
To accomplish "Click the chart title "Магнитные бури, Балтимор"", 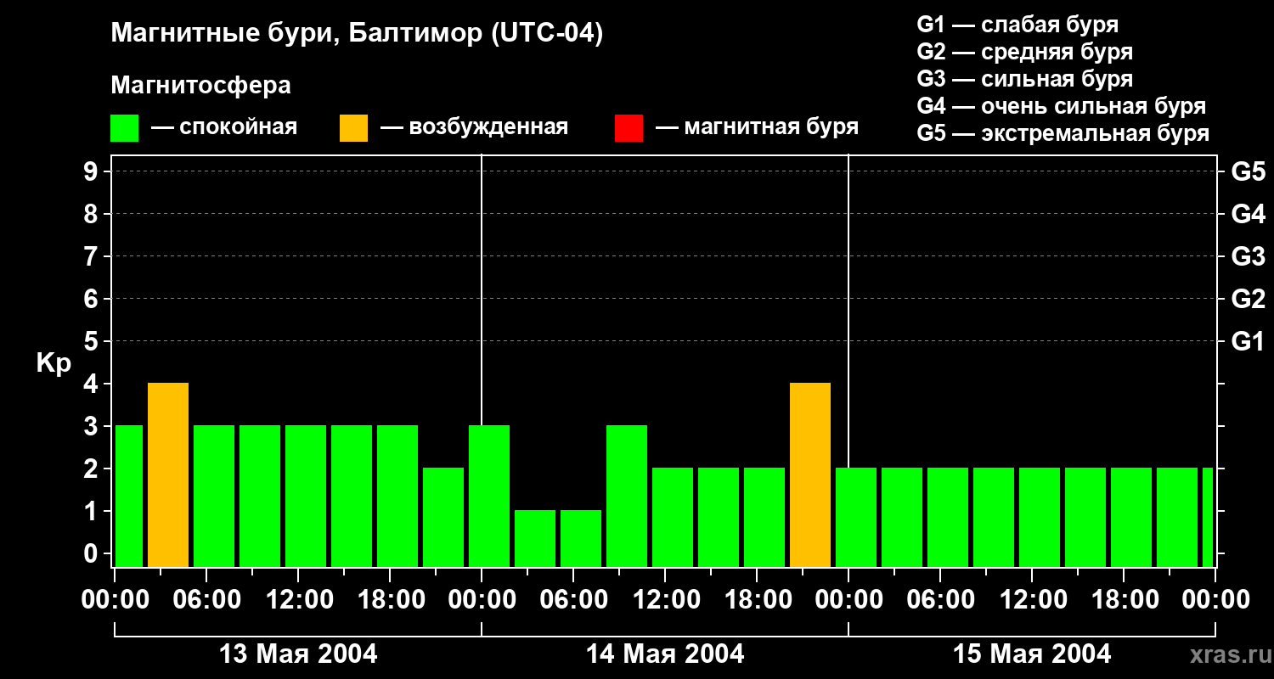I will pos(357,34).
